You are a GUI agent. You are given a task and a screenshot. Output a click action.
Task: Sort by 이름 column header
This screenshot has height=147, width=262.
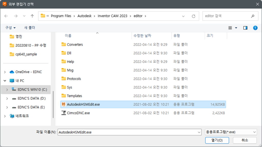pos(68,36)
